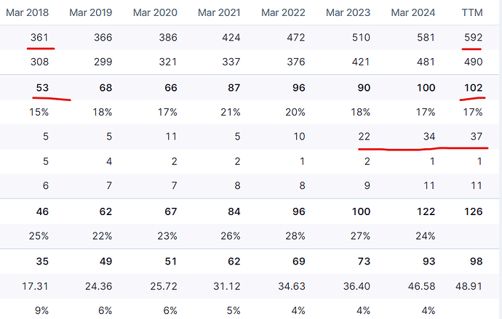Click the underlined value 22
The image size is (502, 319).
pos(364,137)
